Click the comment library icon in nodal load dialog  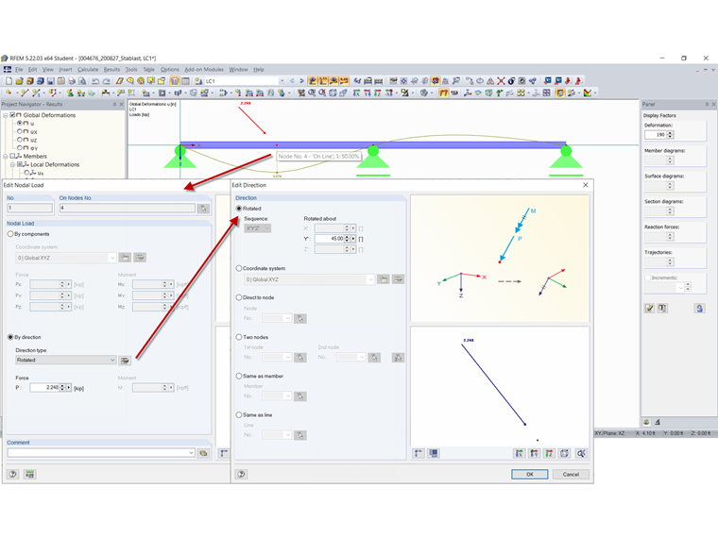(203, 453)
